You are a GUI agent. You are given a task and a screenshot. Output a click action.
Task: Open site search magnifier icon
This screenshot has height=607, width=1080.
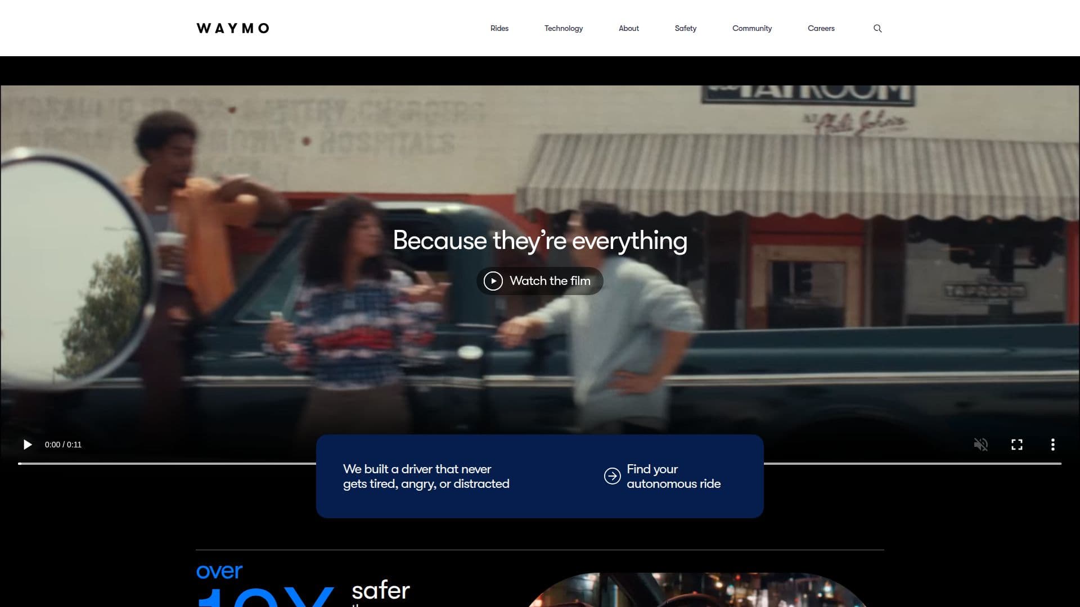pyautogui.click(x=877, y=28)
